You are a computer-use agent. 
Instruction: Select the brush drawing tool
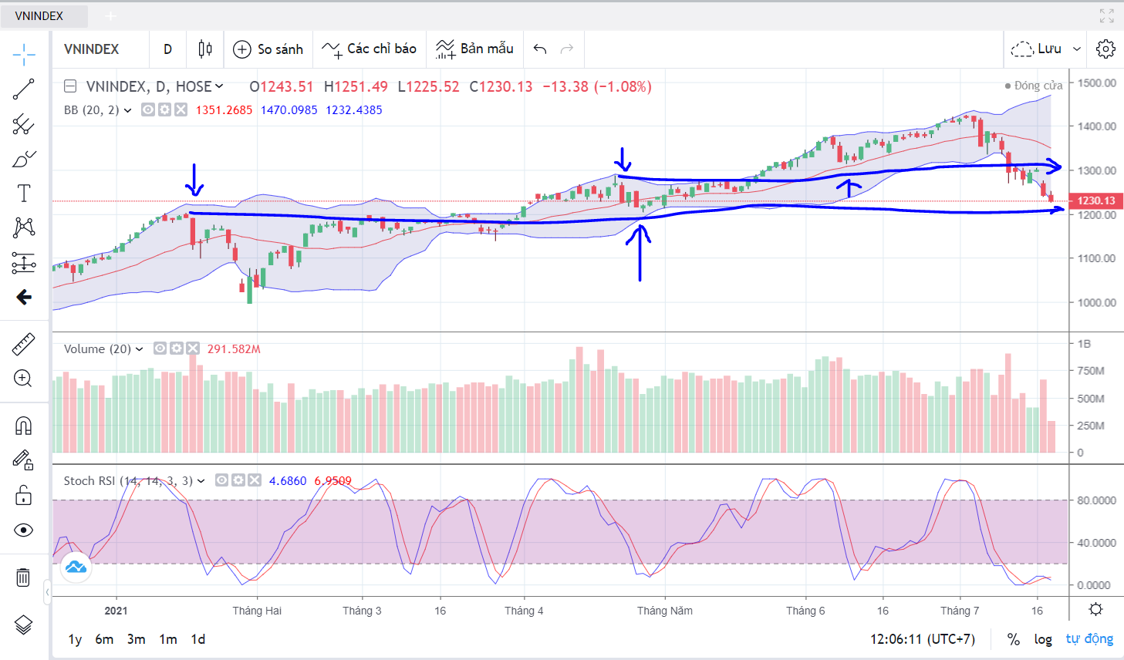pos(24,160)
